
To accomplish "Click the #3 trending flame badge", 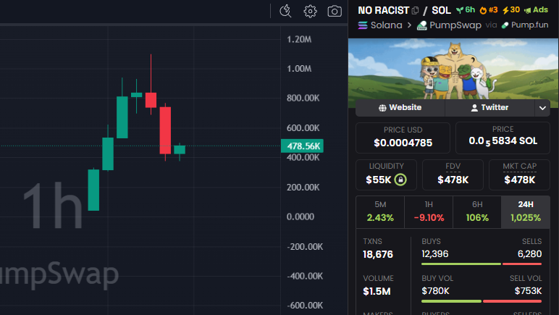I will 489,10.
